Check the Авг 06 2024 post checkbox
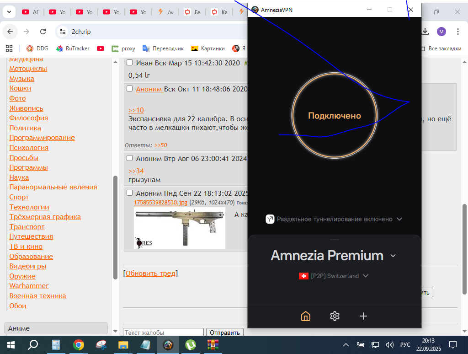Screen dimensions: 468x354 pos(129,158)
